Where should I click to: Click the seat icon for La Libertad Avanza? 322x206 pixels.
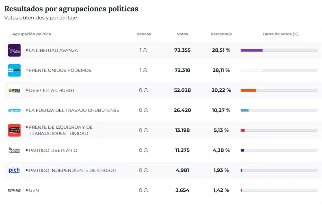145,50
